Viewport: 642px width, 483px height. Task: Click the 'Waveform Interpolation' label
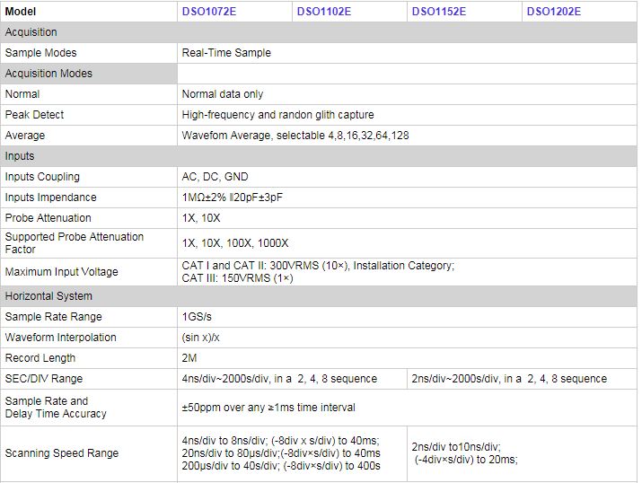(60, 338)
